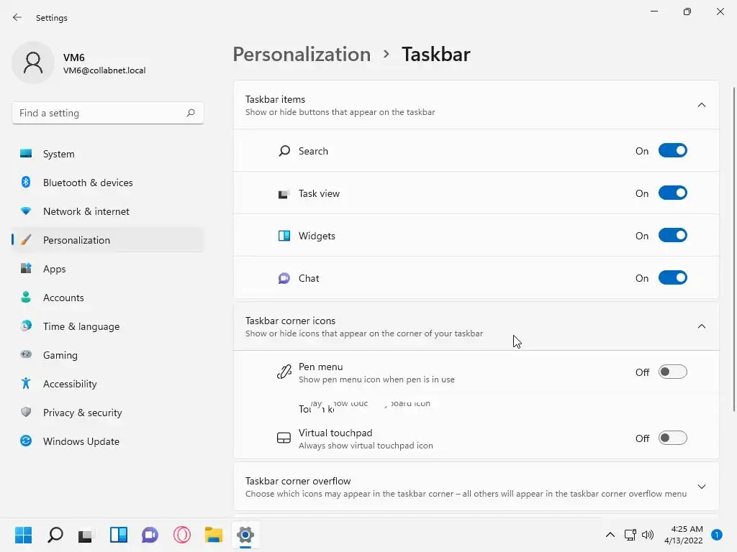Screen dimensions: 737x552
Task: Click the Privacy shield icon
Action: pyautogui.click(x=26, y=412)
